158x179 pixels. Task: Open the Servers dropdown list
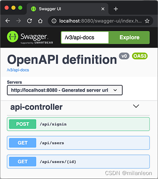(65, 90)
